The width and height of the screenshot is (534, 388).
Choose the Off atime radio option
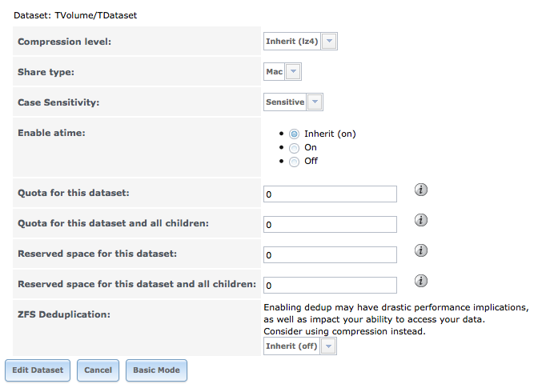[295, 162]
